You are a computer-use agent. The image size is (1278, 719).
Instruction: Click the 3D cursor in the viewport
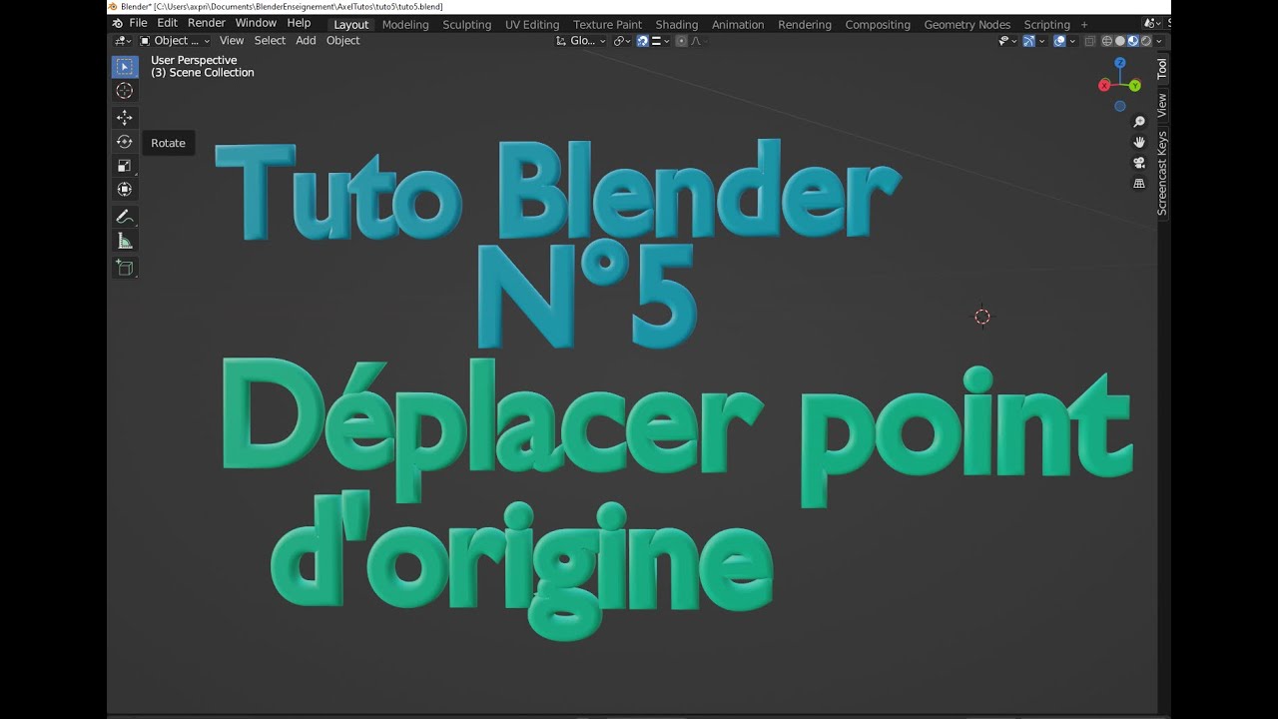[x=982, y=317]
